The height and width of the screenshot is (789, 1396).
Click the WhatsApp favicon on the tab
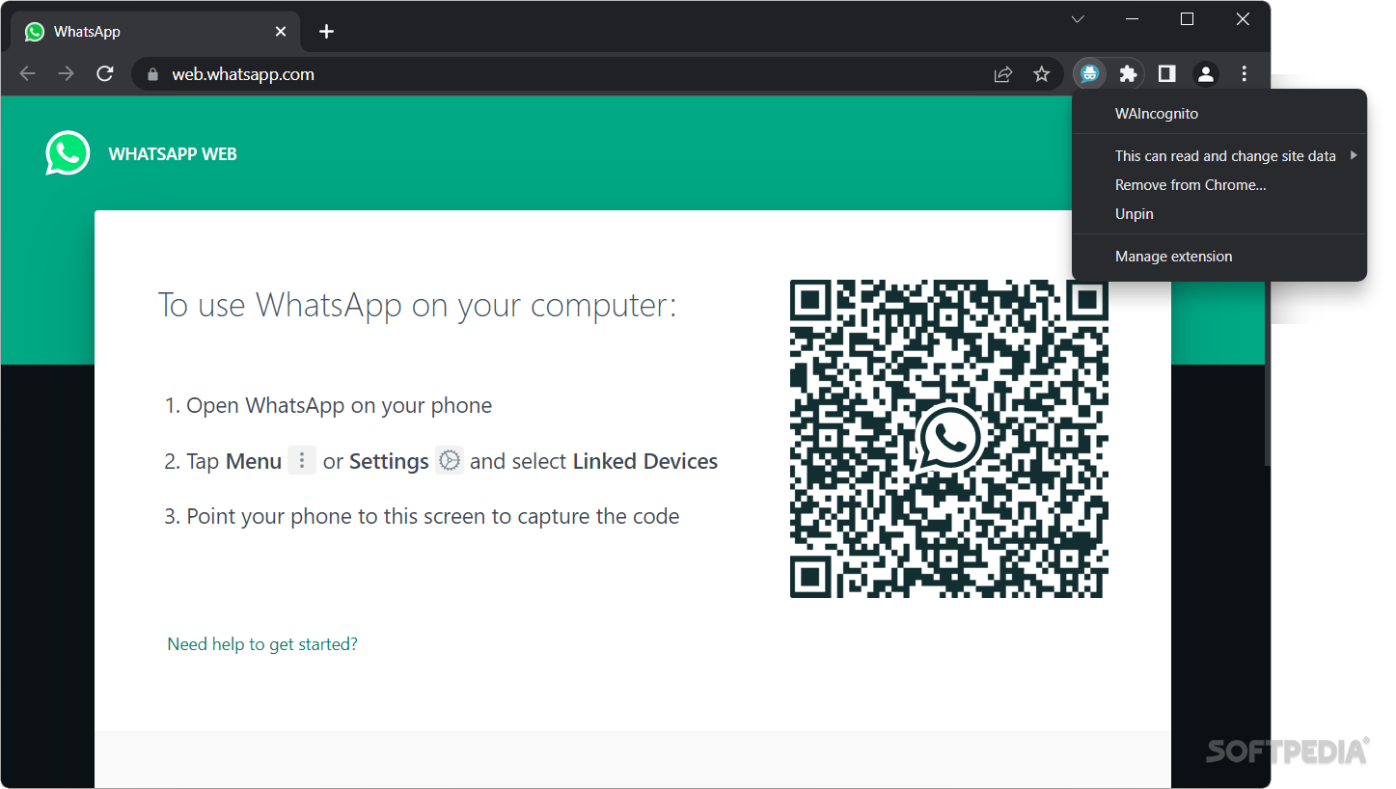(x=35, y=32)
